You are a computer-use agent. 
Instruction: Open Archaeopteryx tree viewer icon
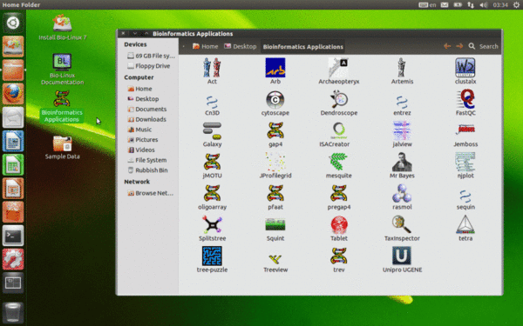(x=338, y=68)
